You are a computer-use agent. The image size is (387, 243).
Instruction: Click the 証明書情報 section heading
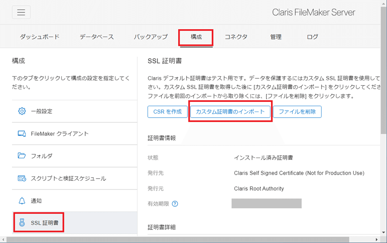coord(162,138)
